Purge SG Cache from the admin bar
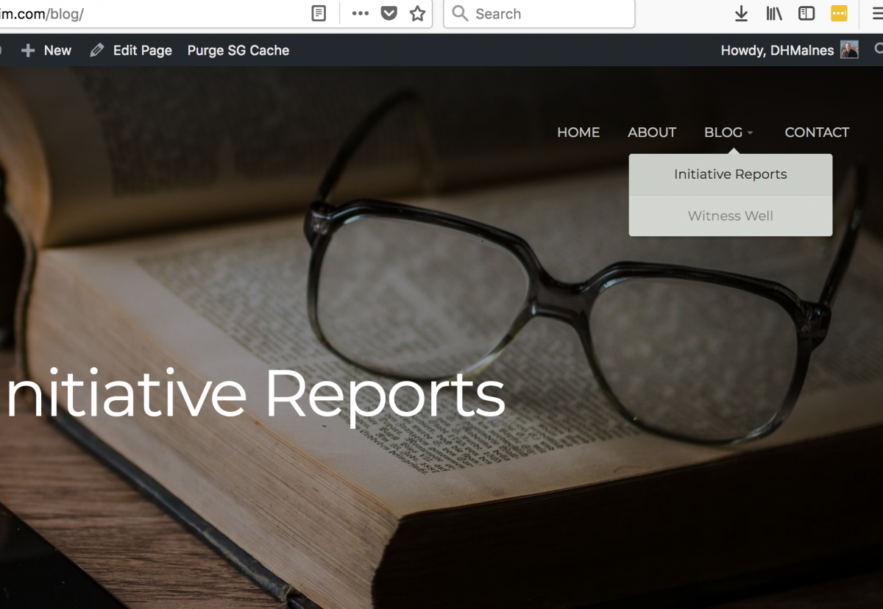Viewport: 883px width, 609px height. tap(238, 50)
